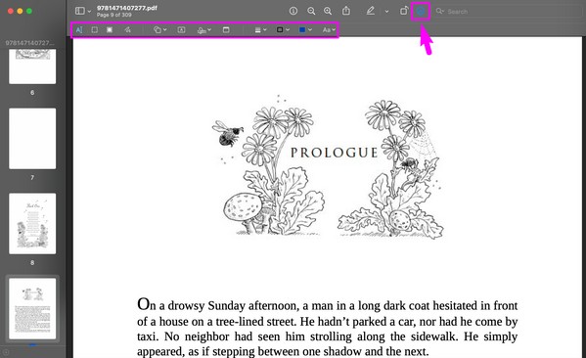This screenshot has height=358, width=586.
Task: Select the Text Selection tool
Action: [x=79, y=30]
